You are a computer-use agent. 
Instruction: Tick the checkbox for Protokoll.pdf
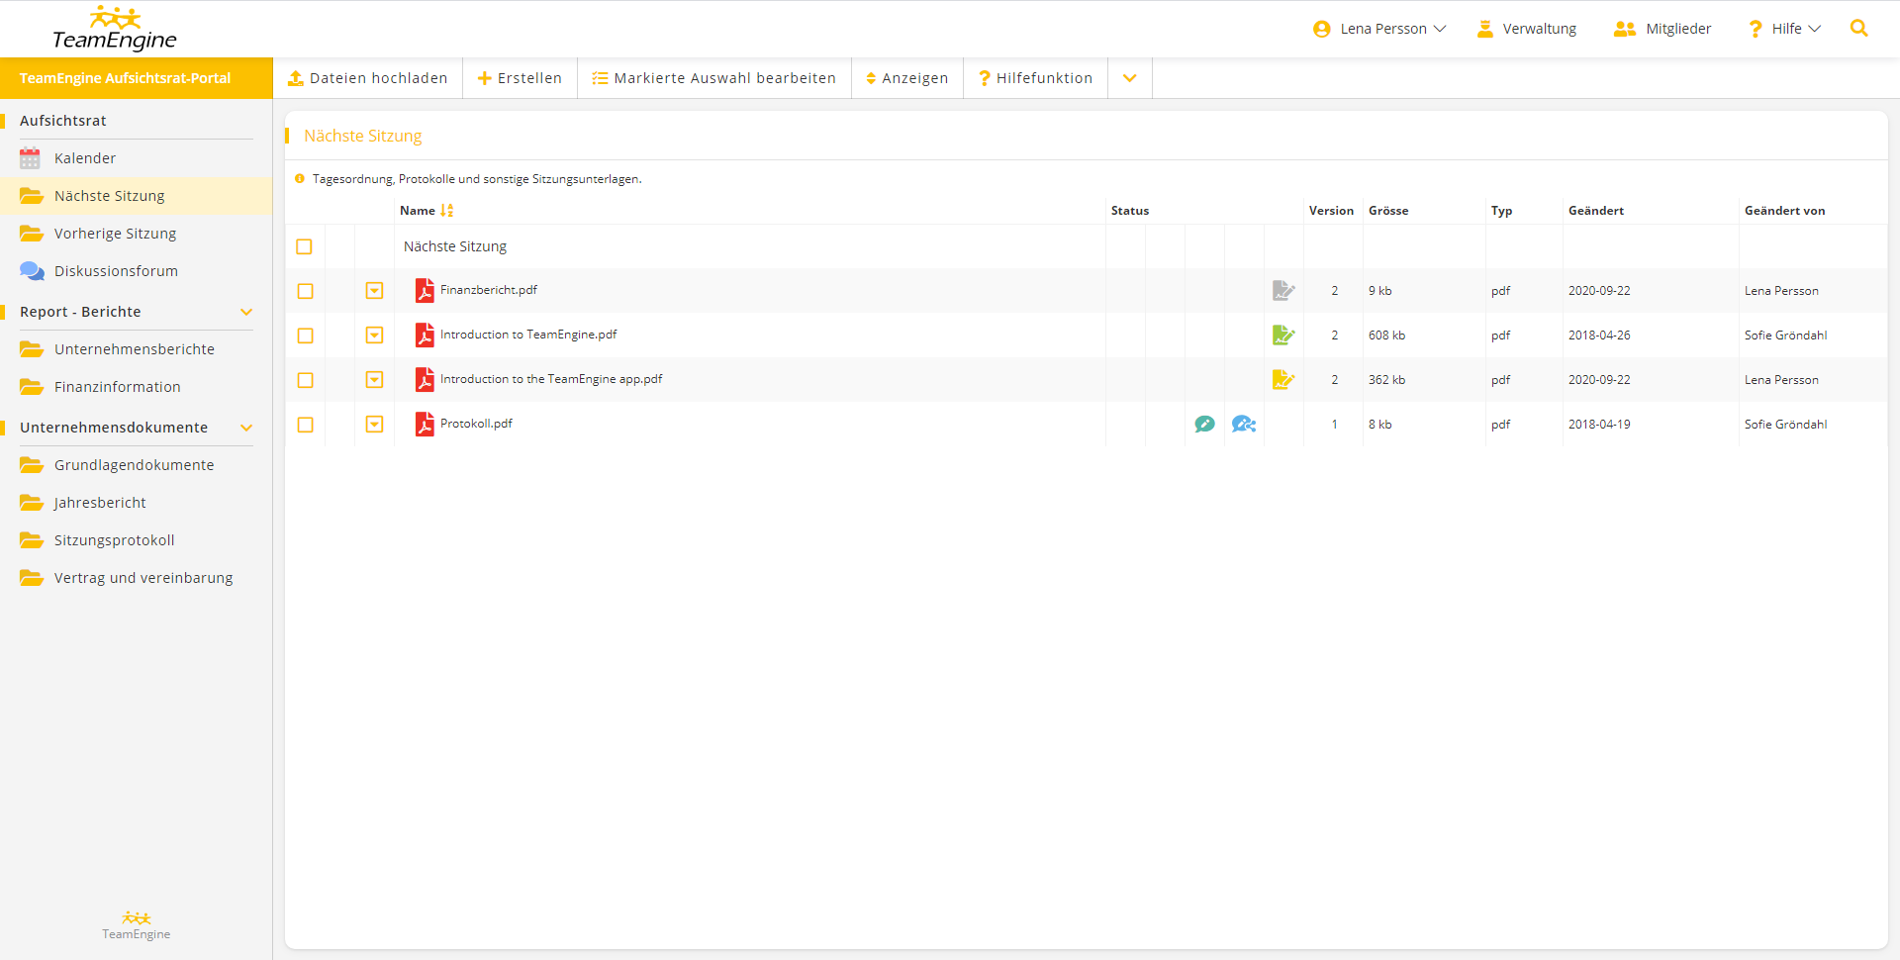(x=305, y=425)
